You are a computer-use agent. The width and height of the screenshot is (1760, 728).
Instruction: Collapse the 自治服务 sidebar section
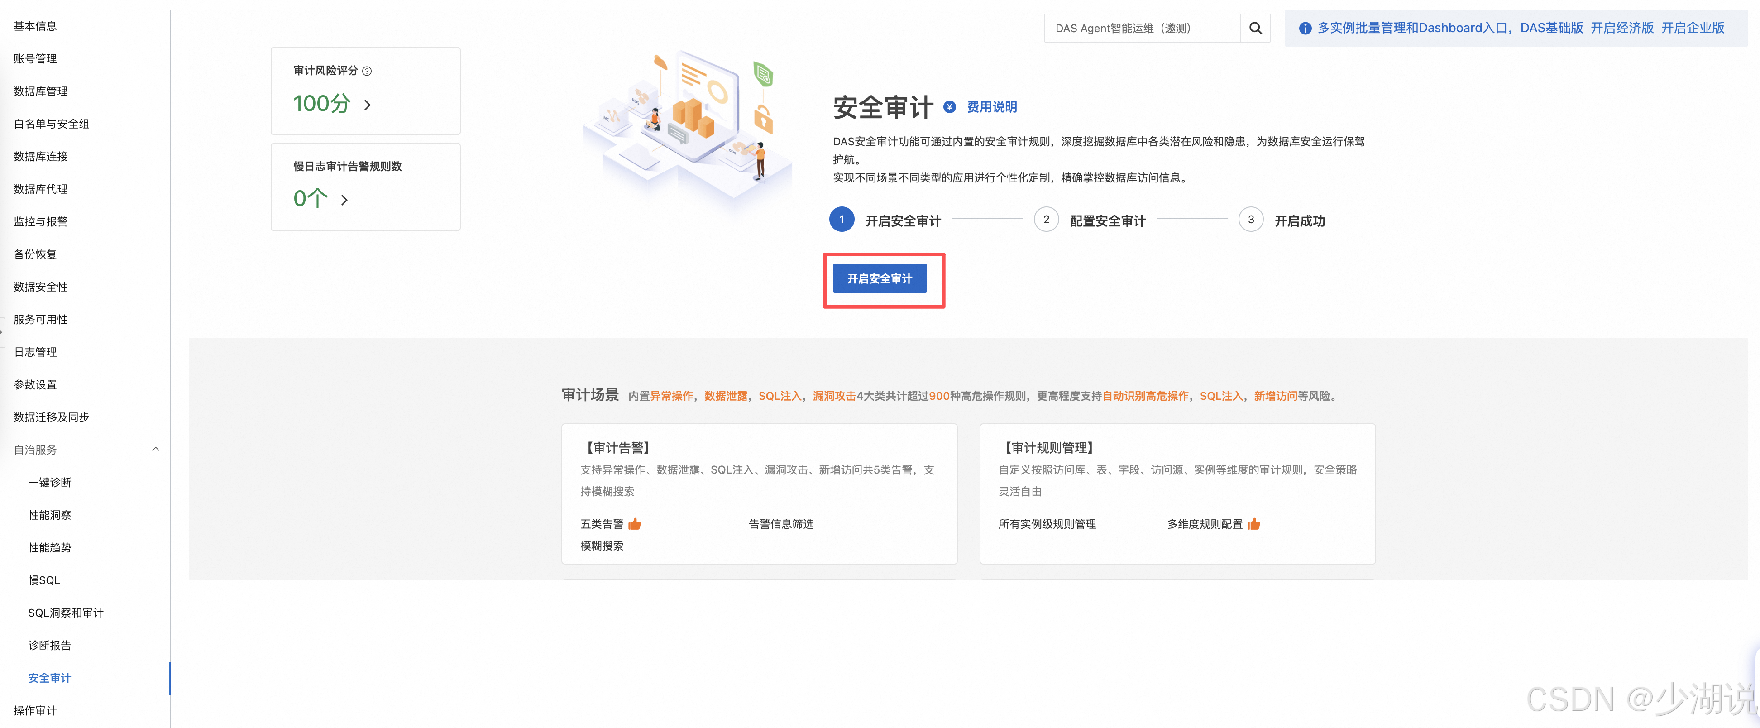(155, 449)
